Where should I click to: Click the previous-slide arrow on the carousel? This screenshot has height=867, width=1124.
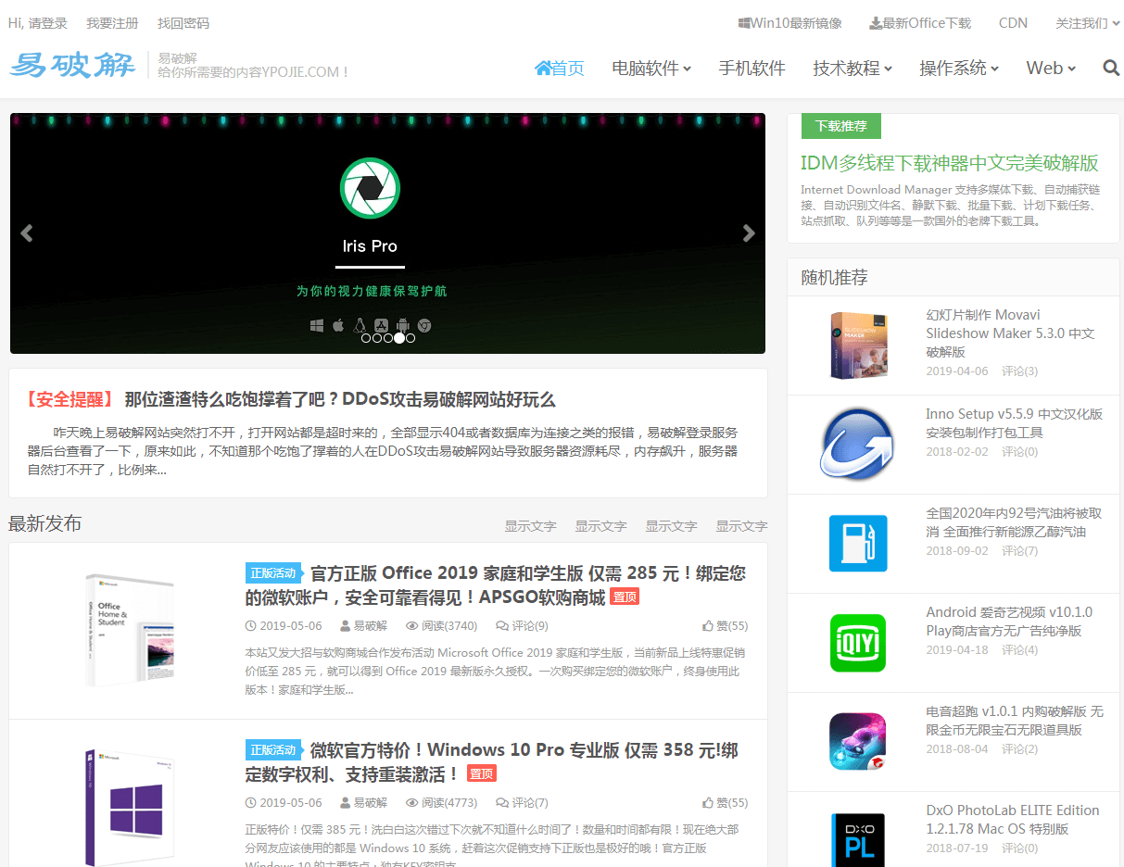[x=27, y=233]
